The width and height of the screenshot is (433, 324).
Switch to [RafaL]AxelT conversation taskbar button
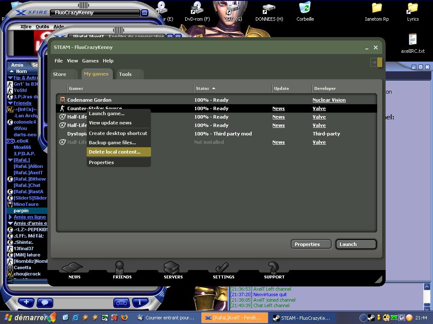(x=234, y=318)
